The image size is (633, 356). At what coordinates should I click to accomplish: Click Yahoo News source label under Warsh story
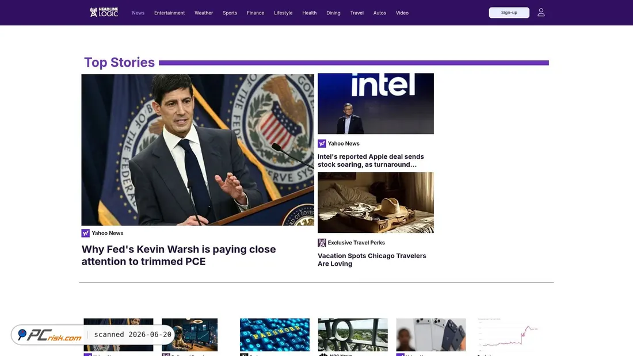[108, 233]
